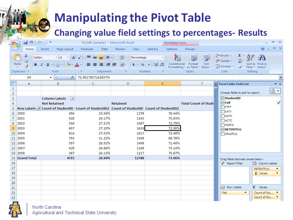Apply the Borders button

58,65
